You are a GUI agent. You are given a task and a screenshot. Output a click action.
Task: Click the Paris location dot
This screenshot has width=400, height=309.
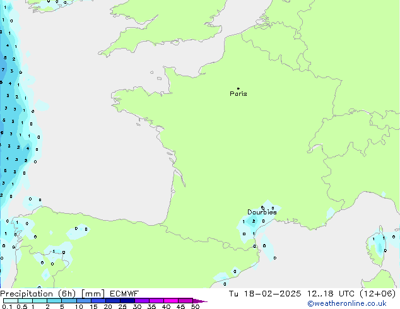[238, 88]
